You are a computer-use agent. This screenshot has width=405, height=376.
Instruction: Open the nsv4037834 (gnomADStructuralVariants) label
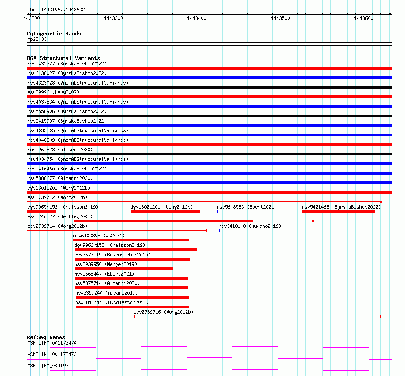pos(78,102)
